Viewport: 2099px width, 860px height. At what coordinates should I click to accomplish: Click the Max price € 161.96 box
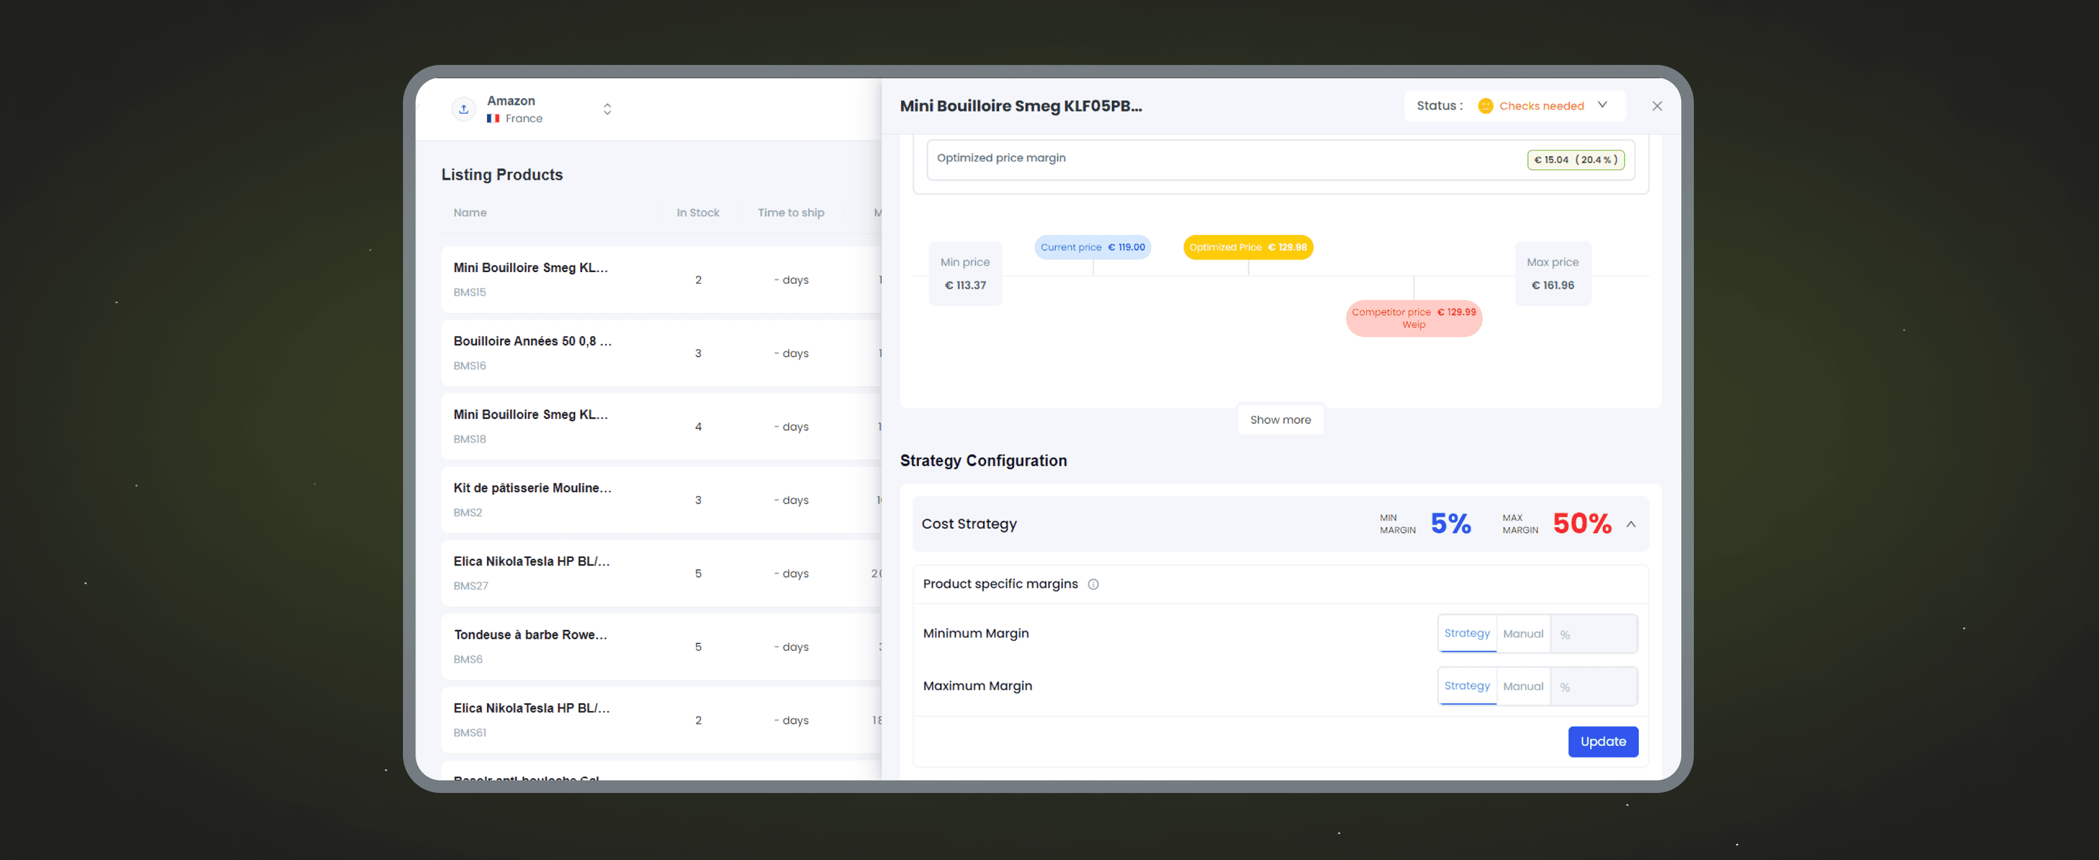(x=1552, y=274)
